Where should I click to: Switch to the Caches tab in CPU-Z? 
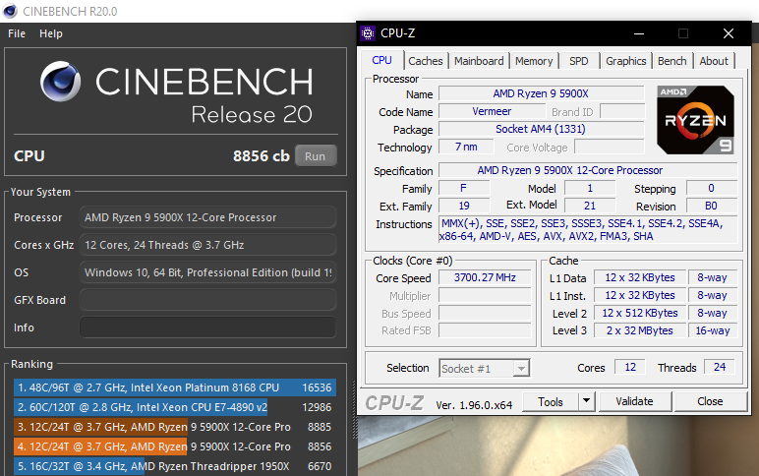tap(426, 61)
